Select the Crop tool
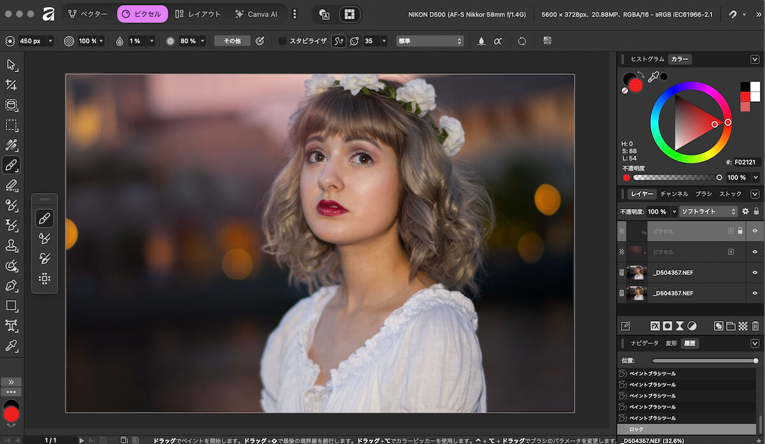Viewport: 765px width, 444px height. pyautogui.click(x=11, y=85)
